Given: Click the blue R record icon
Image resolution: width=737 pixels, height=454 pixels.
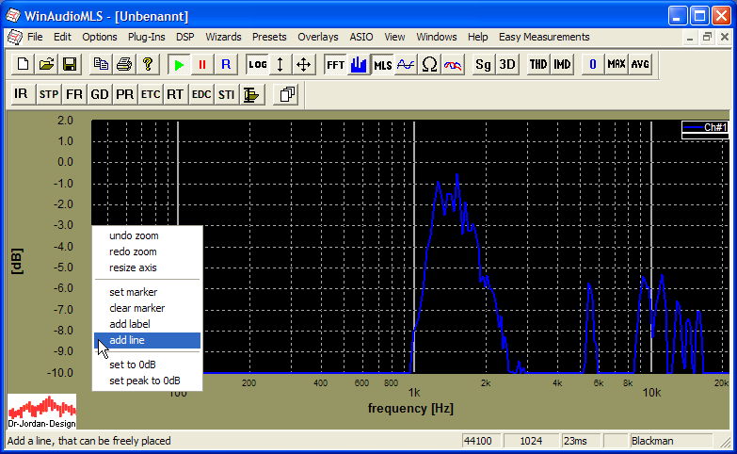Looking at the screenshot, I should (226, 64).
